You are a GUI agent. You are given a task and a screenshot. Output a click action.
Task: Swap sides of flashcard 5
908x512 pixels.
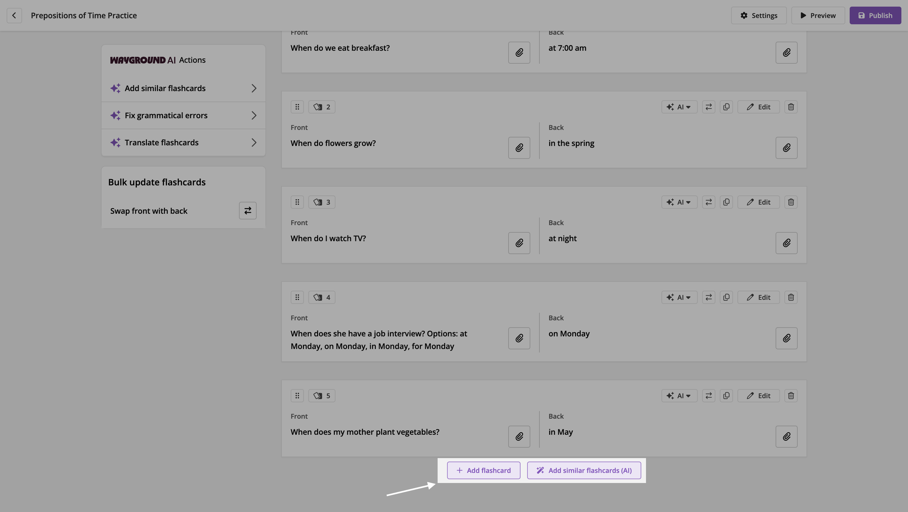708,396
